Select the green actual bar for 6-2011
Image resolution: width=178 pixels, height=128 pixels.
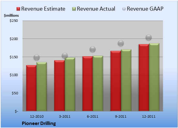[98, 83]
